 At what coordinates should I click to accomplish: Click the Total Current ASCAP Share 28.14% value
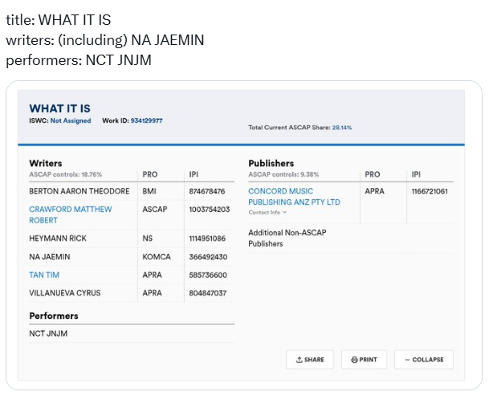[x=342, y=128]
